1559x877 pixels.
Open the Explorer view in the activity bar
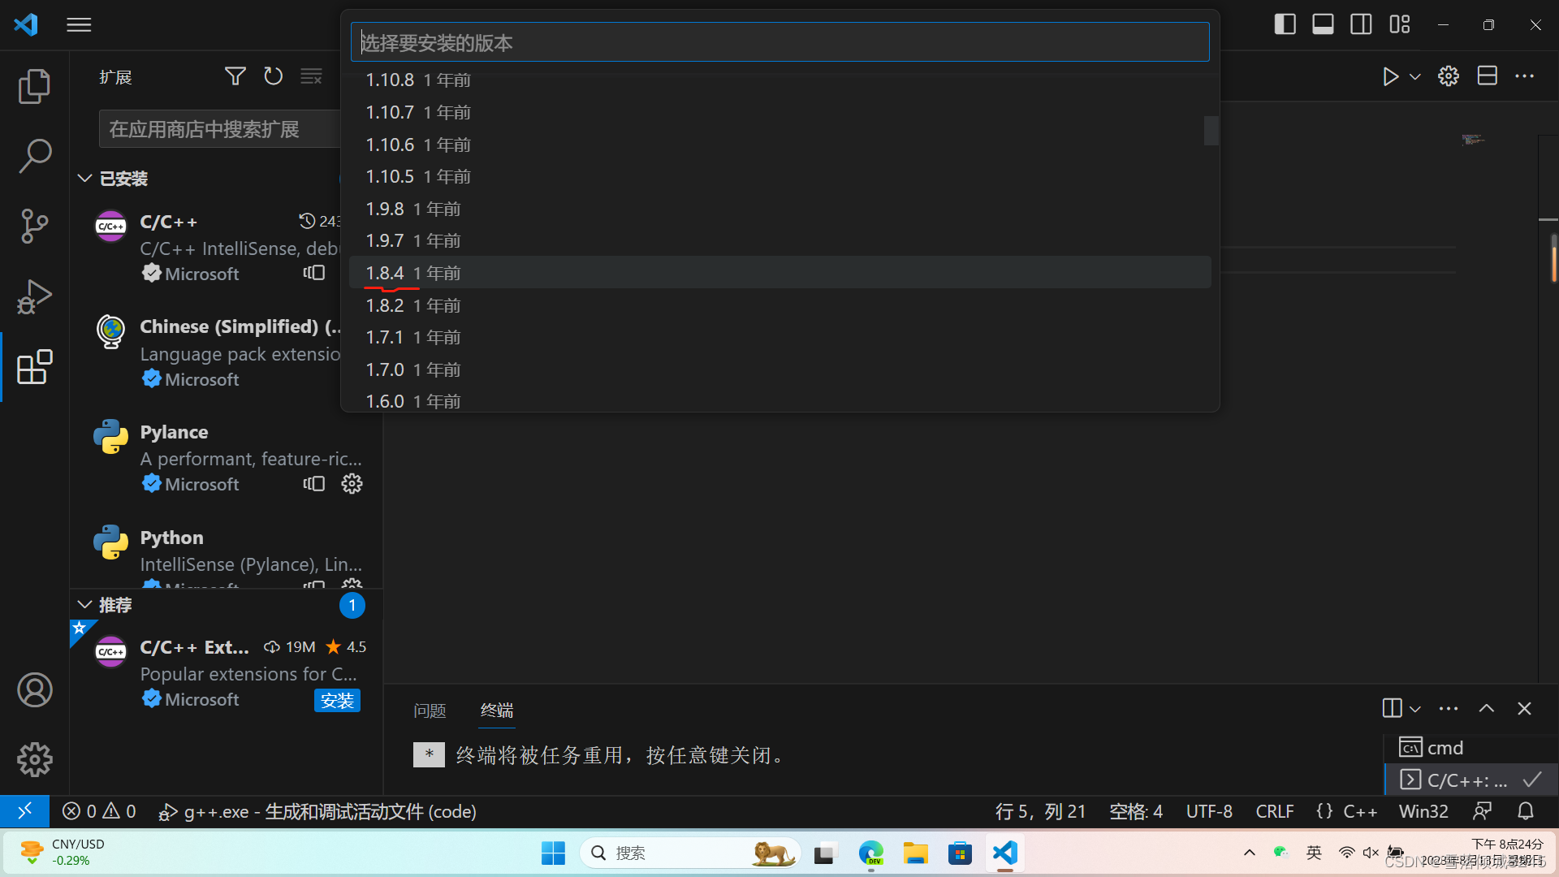tap(34, 86)
